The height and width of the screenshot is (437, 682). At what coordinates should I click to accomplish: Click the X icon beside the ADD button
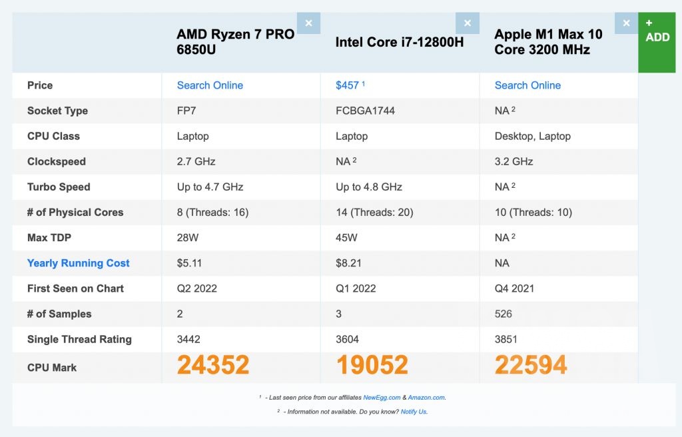[x=626, y=23]
